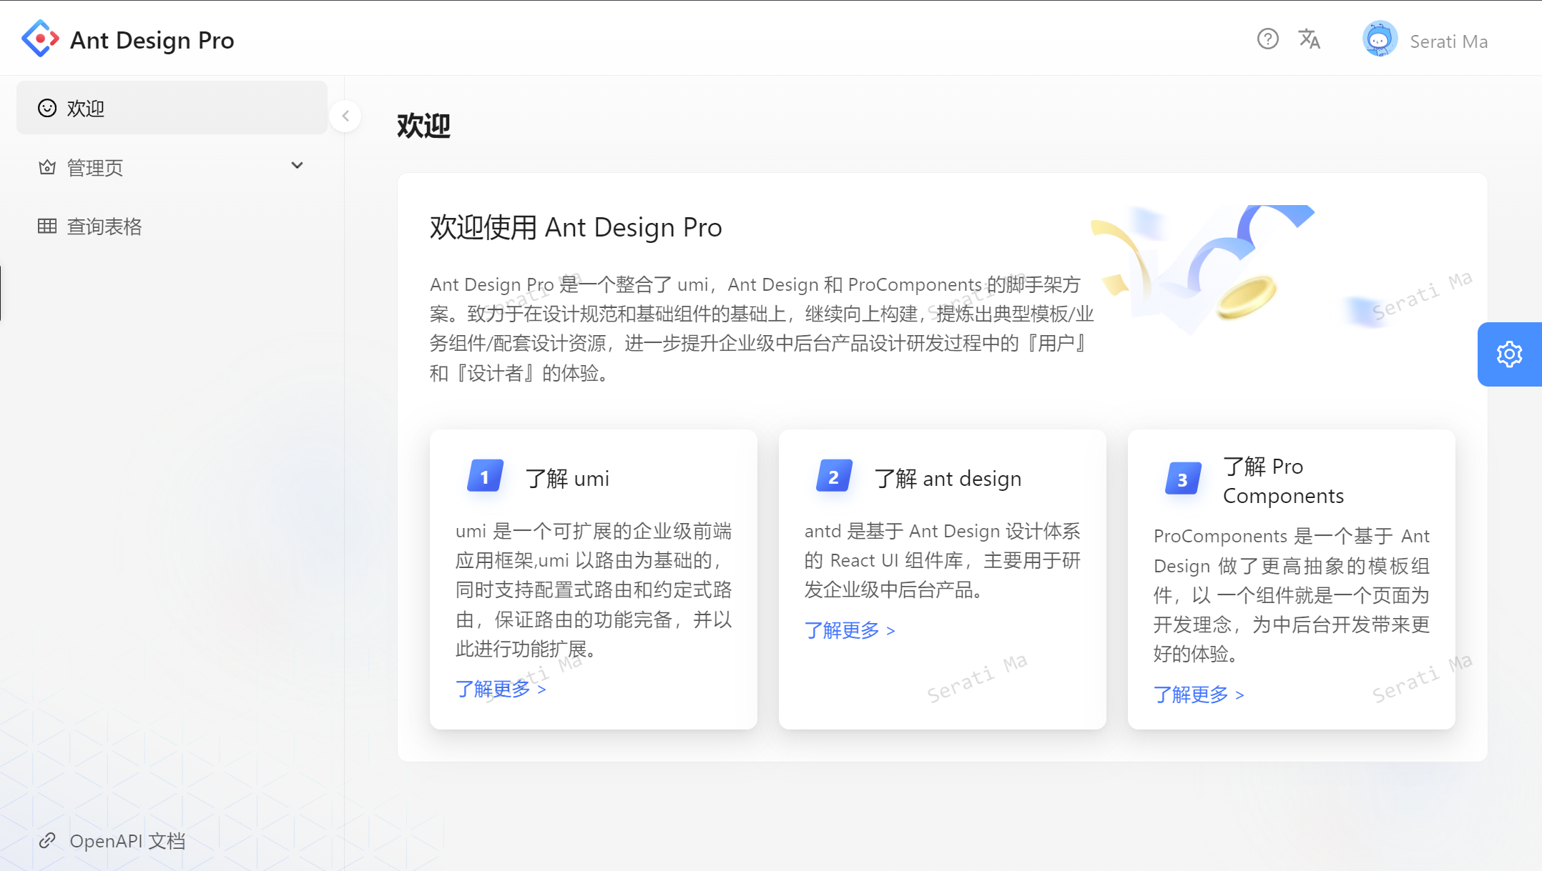1542x871 pixels.
Task: Click the language translation icon
Action: (1309, 39)
